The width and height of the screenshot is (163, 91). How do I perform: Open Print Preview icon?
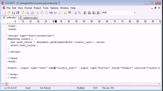coord(32,13)
